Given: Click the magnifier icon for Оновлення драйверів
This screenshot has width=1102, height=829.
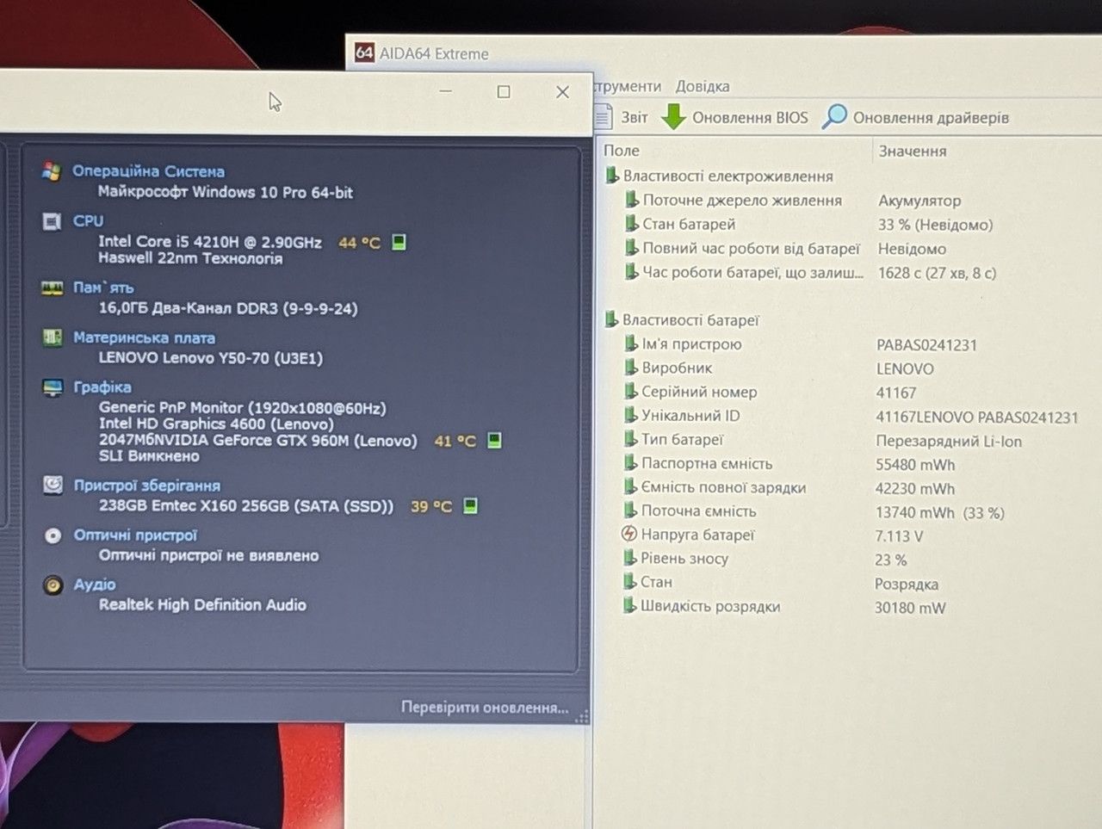Looking at the screenshot, I should [834, 116].
